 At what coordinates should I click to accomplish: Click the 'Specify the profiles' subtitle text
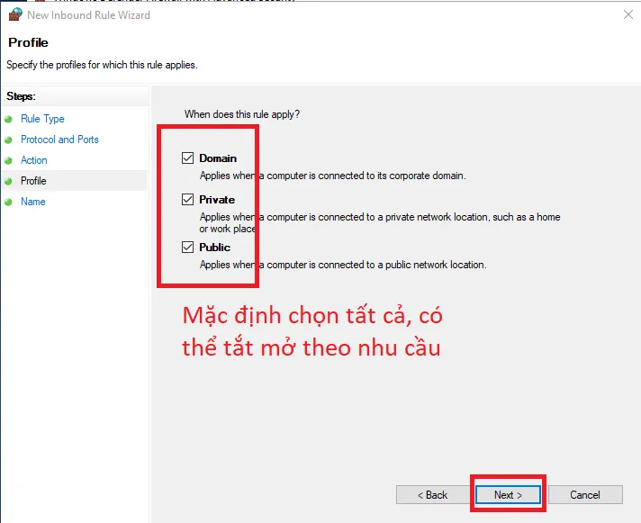103,65
